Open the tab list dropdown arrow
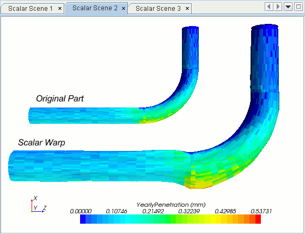Viewport: 305px width, 234px height. coord(288,7)
